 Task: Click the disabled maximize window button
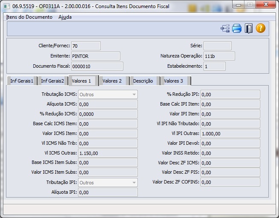point(250,5)
